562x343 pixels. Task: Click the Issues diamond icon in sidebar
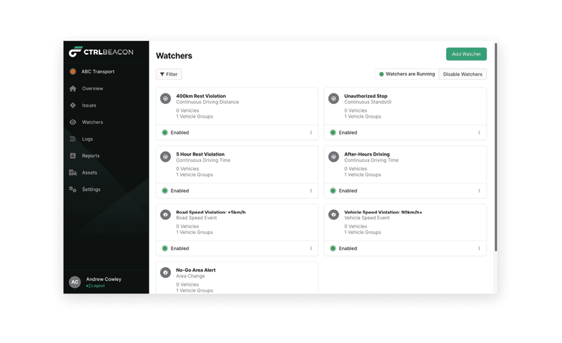(73, 106)
